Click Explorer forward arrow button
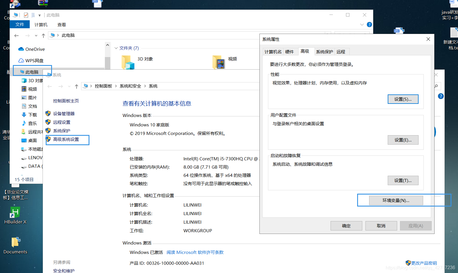This screenshot has width=458, height=273. tap(27, 36)
